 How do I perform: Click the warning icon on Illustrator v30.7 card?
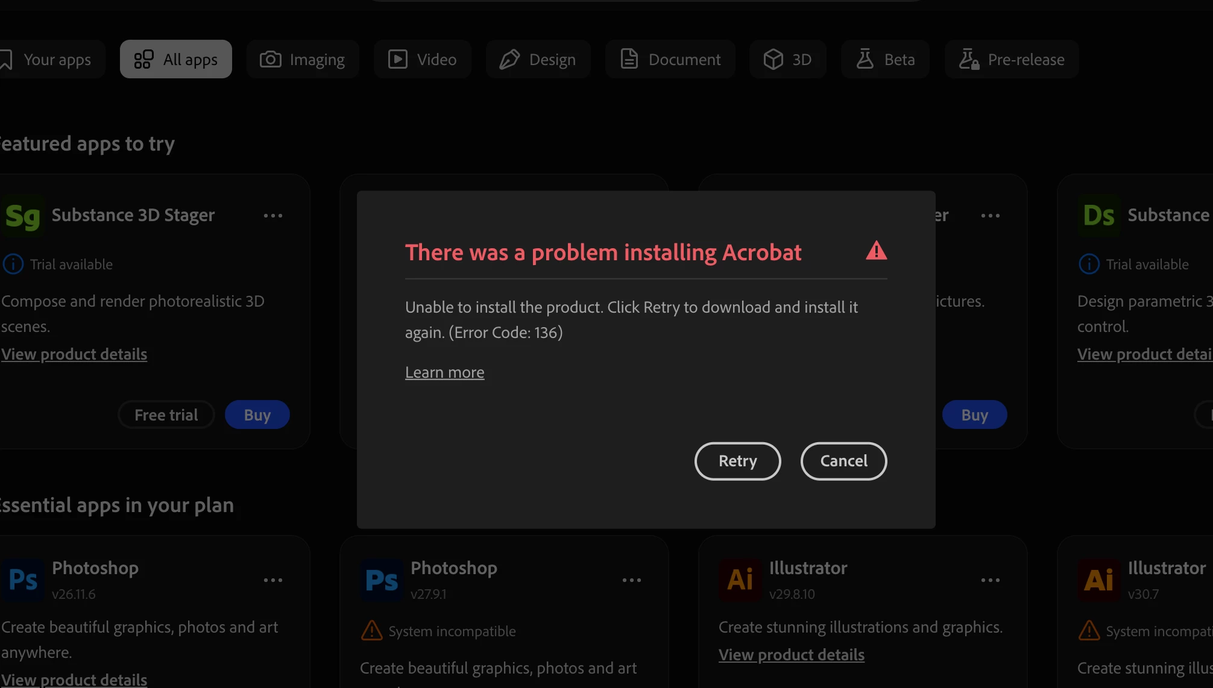[1089, 631]
